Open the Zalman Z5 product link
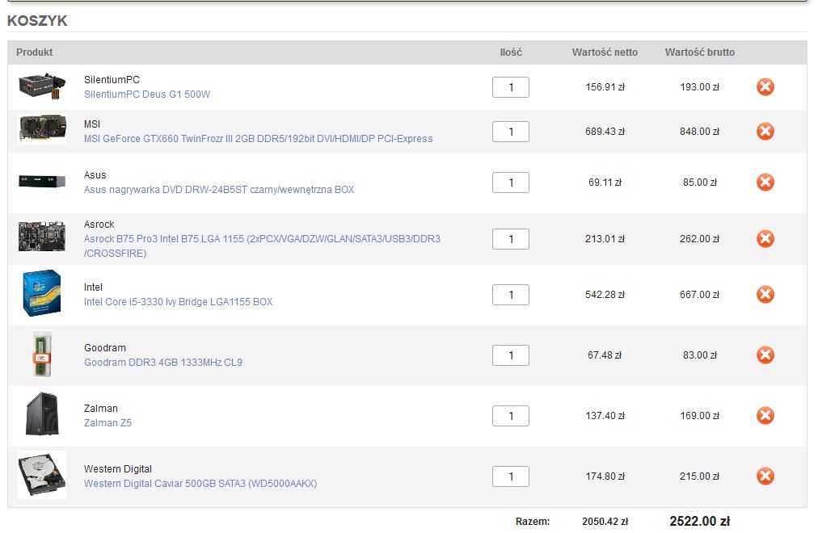This screenshot has height=533, width=818. (x=108, y=423)
